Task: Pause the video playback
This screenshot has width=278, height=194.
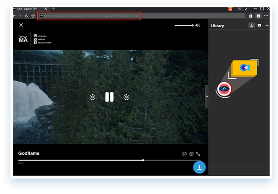Action: click(x=109, y=97)
